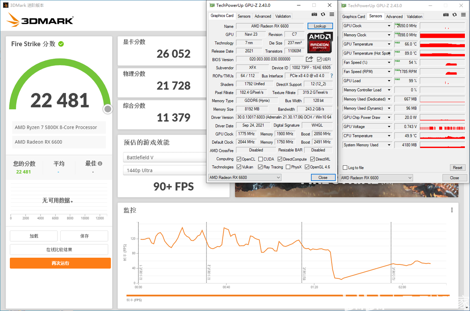Switch to Validation tab in Sensors window
The width and height of the screenshot is (470, 311).
pyautogui.click(x=414, y=17)
